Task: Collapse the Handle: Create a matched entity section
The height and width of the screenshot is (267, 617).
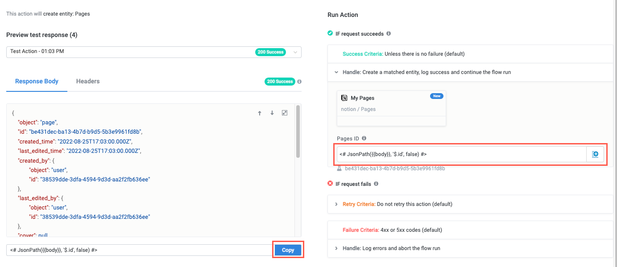Action: click(x=336, y=72)
